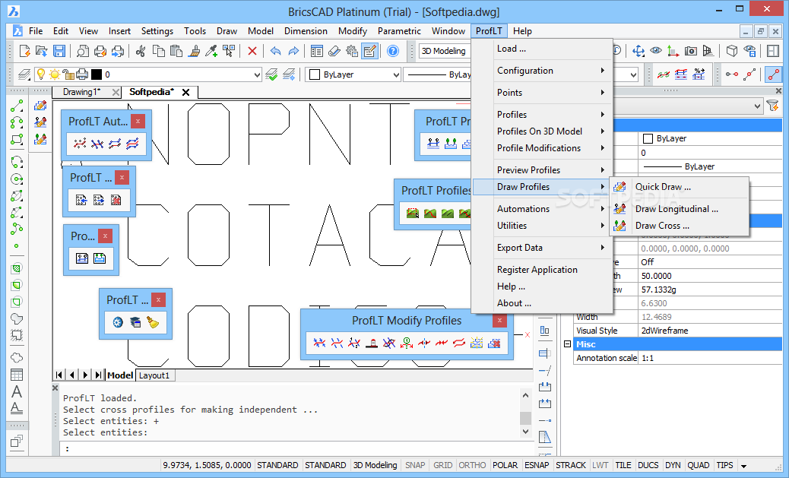The image size is (789, 478).
Task: Click the gear icon in ProfLT utilities toolbar
Action: 118,322
